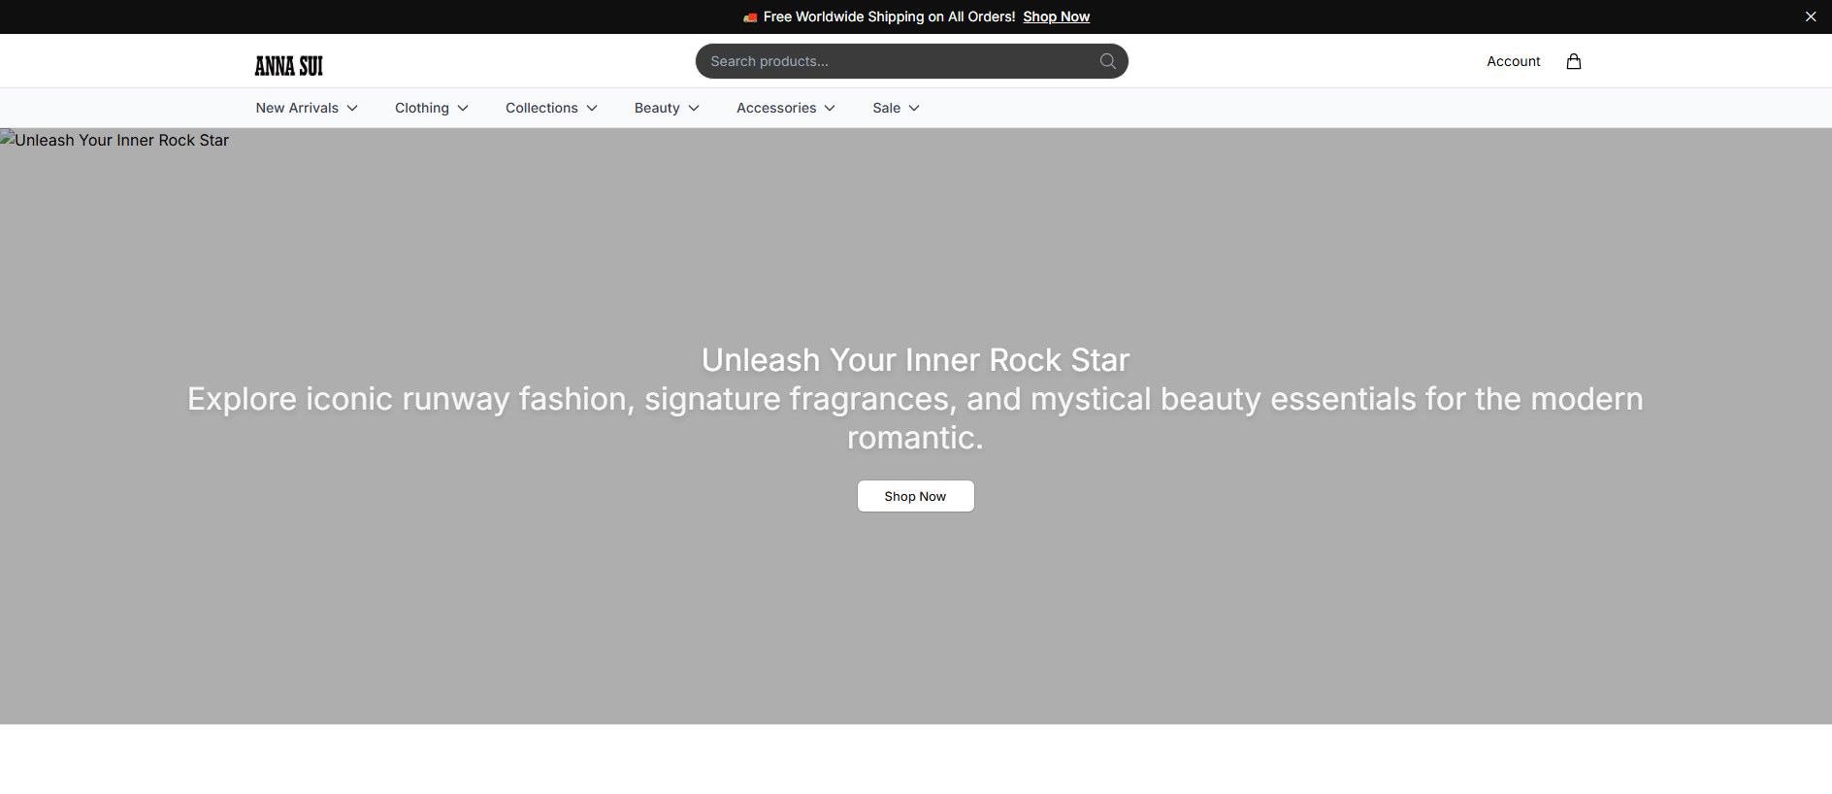Click the Unleash Your Inner Rock Star heading

pos(915,360)
